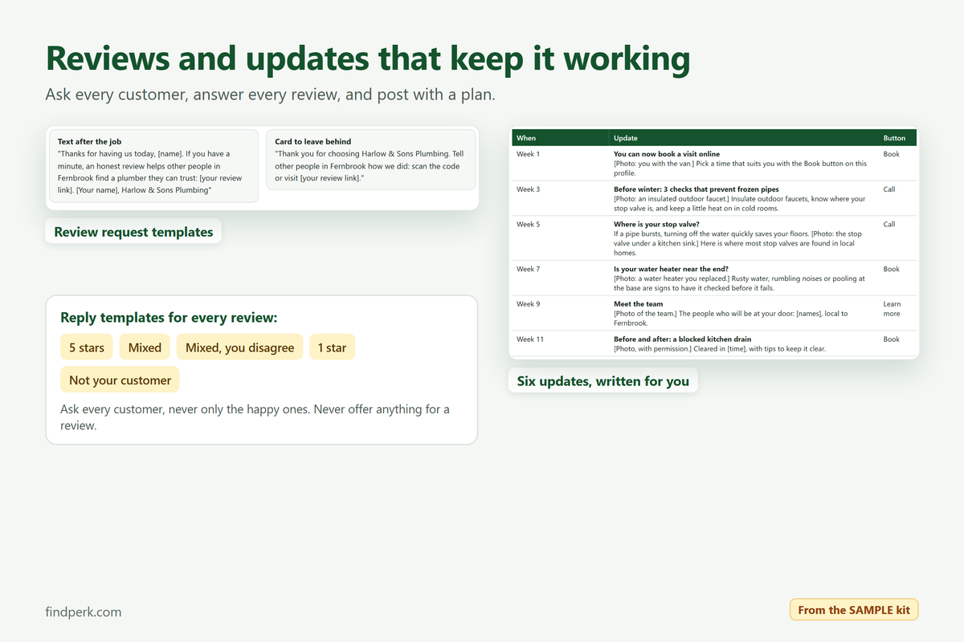Select the "Week 11" table cell
Viewport: 964px width, 642px height.
pyautogui.click(x=560, y=343)
